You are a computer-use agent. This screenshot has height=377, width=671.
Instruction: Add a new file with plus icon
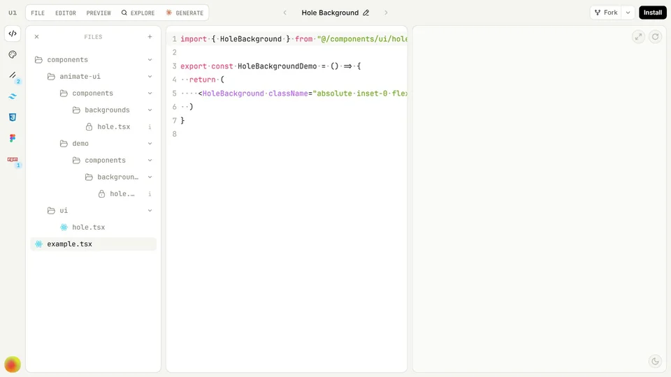pos(150,37)
